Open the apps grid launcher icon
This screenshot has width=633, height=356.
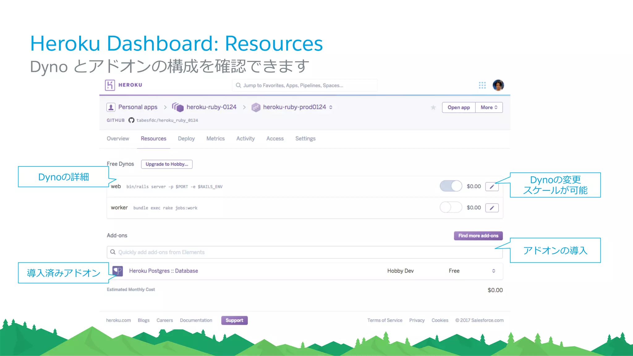[x=482, y=85]
